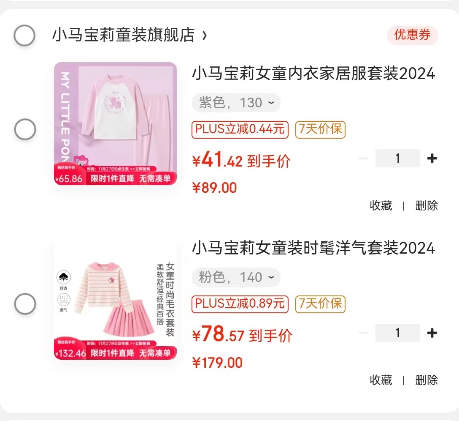This screenshot has width=459, height=421.
Task: Expand the 紫色, 130 variant dropdown
Action: (236, 103)
